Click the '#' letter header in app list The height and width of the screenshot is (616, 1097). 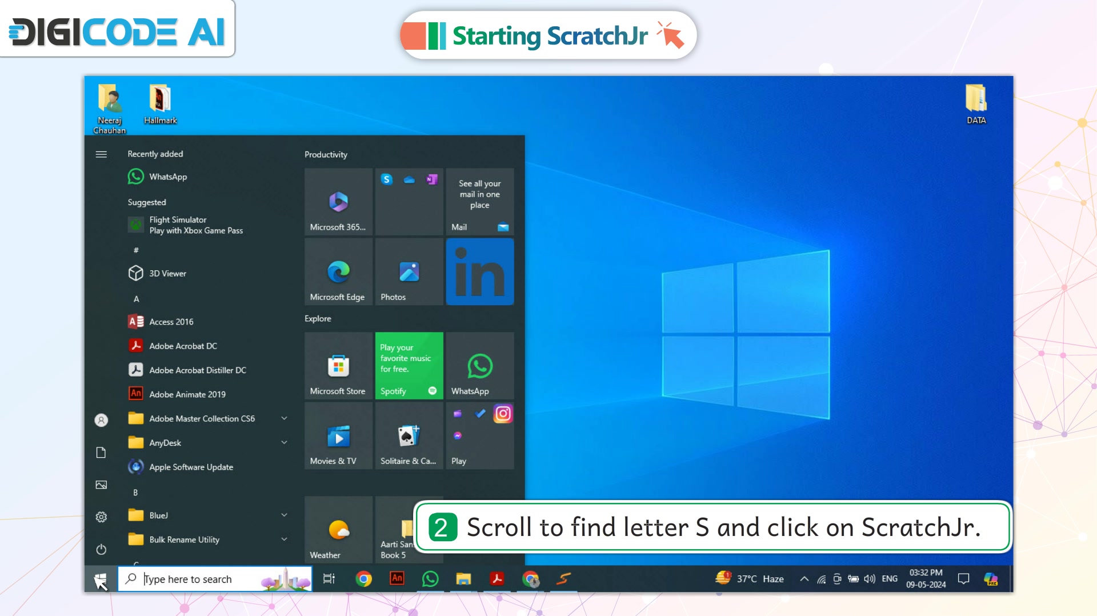point(136,250)
